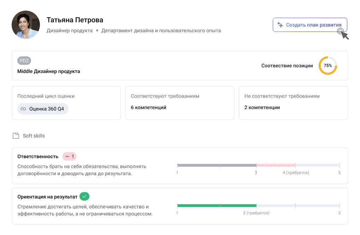This screenshot has width=360, height=235.
Task: Click the PD2 grade badge
Action: point(24,61)
